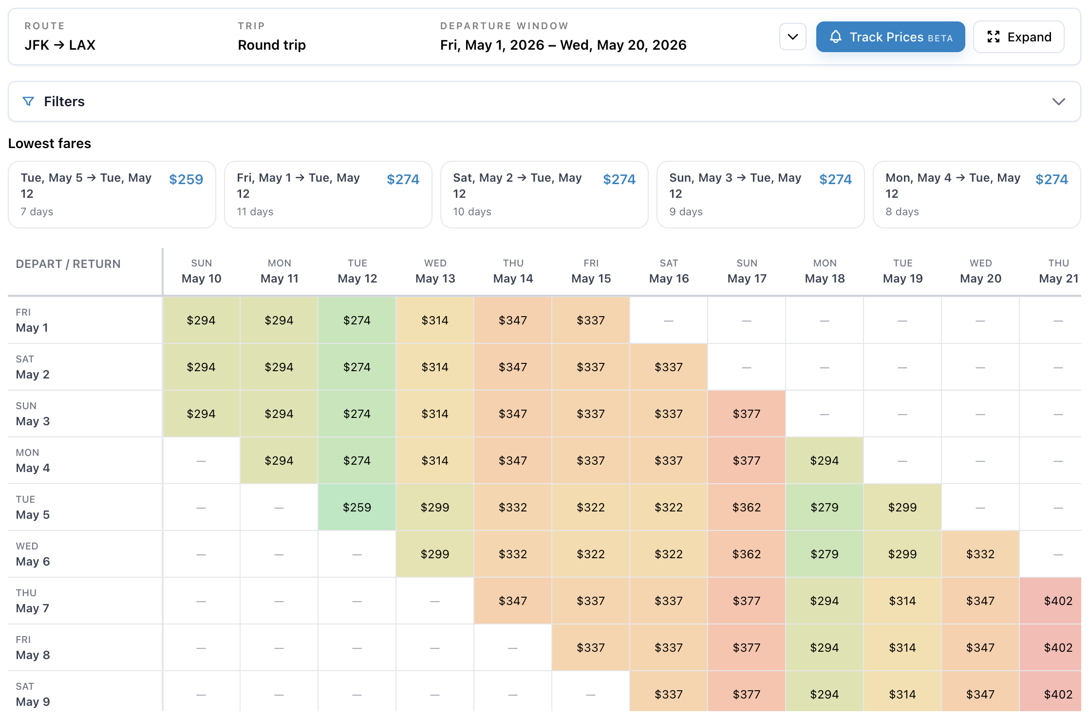This screenshot has height=717, width=1089.
Task: Select $402 fare for May 8 to May 21
Action: (x=1051, y=647)
